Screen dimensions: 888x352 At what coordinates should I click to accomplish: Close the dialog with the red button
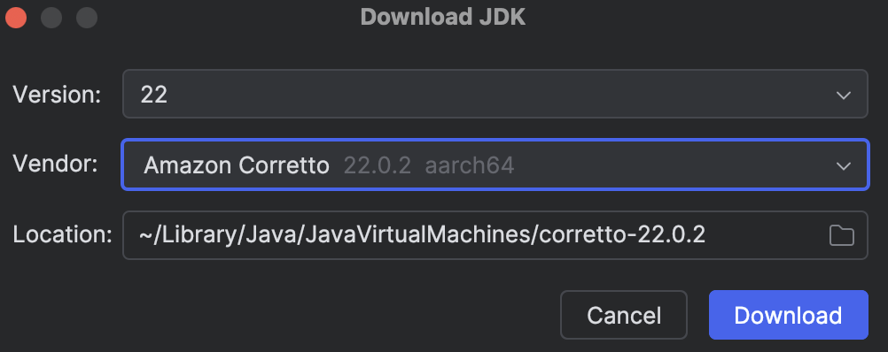[x=17, y=18]
